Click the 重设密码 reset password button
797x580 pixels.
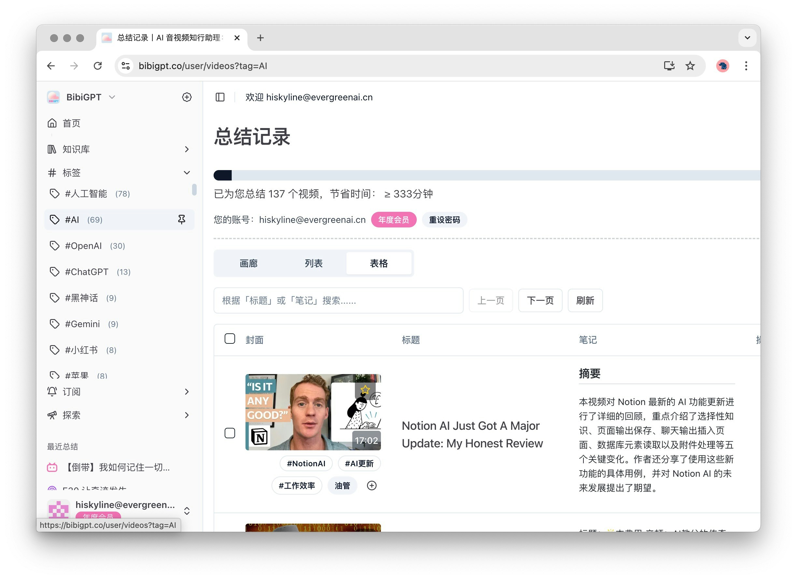pyautogui.click(x=444, y=220)
